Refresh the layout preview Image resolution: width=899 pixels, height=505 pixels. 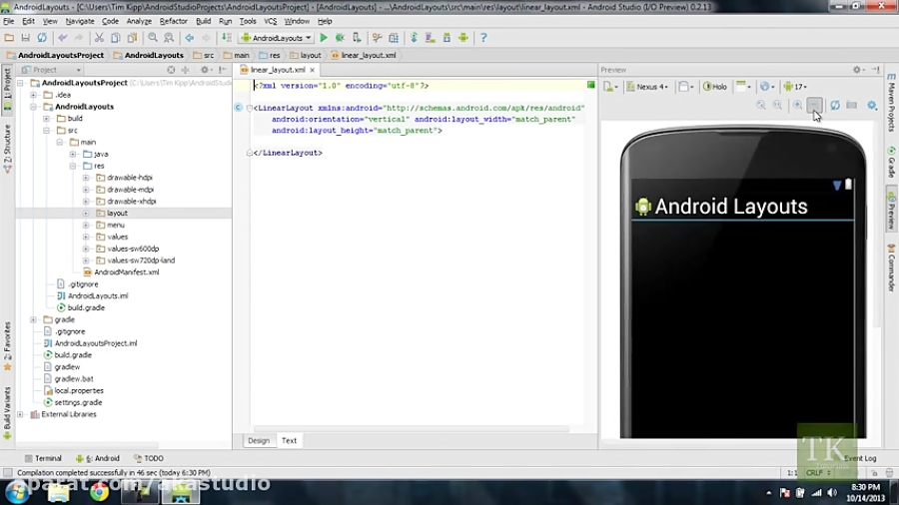pos(835,105)
